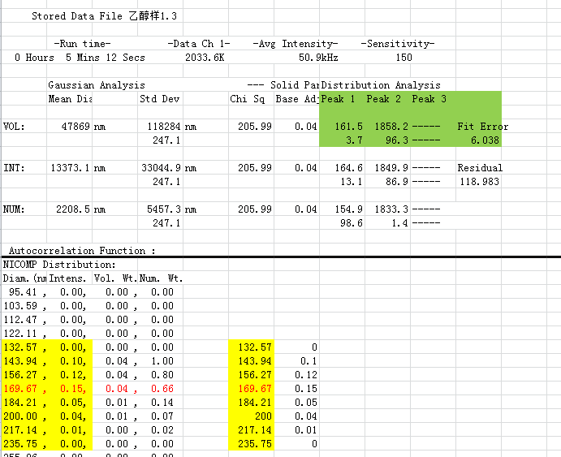561x457 pixels.
Task: Click the green cell with '96.3'
Action: click(x=397, y=140)
